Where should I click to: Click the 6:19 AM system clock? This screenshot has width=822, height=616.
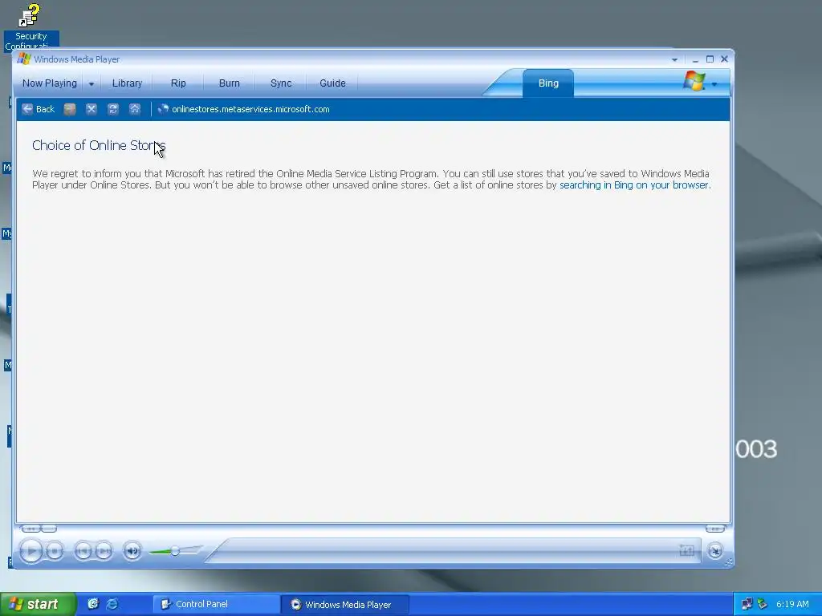(x=792, y=604)
